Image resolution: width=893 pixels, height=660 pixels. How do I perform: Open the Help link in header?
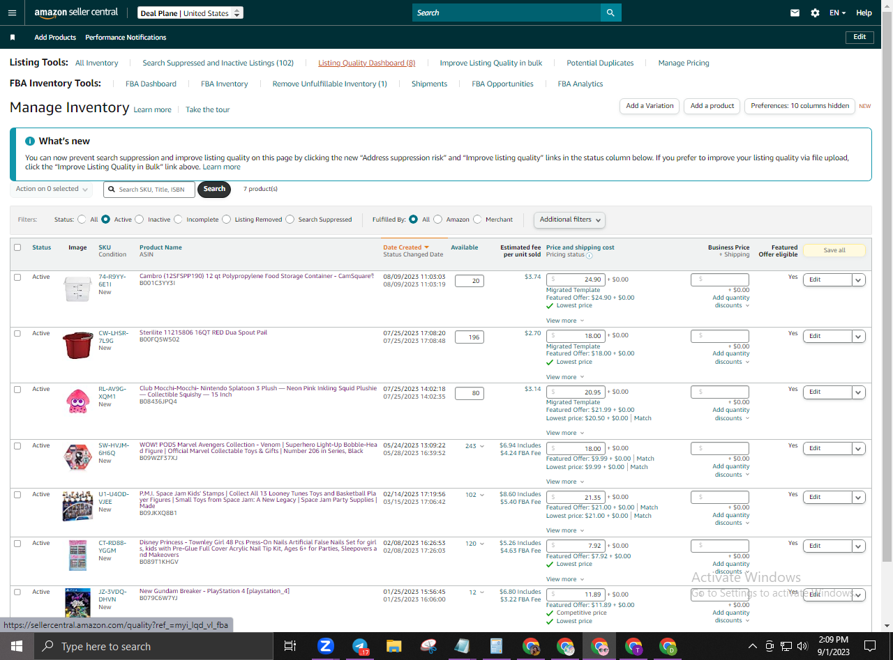tap(864, 13)
